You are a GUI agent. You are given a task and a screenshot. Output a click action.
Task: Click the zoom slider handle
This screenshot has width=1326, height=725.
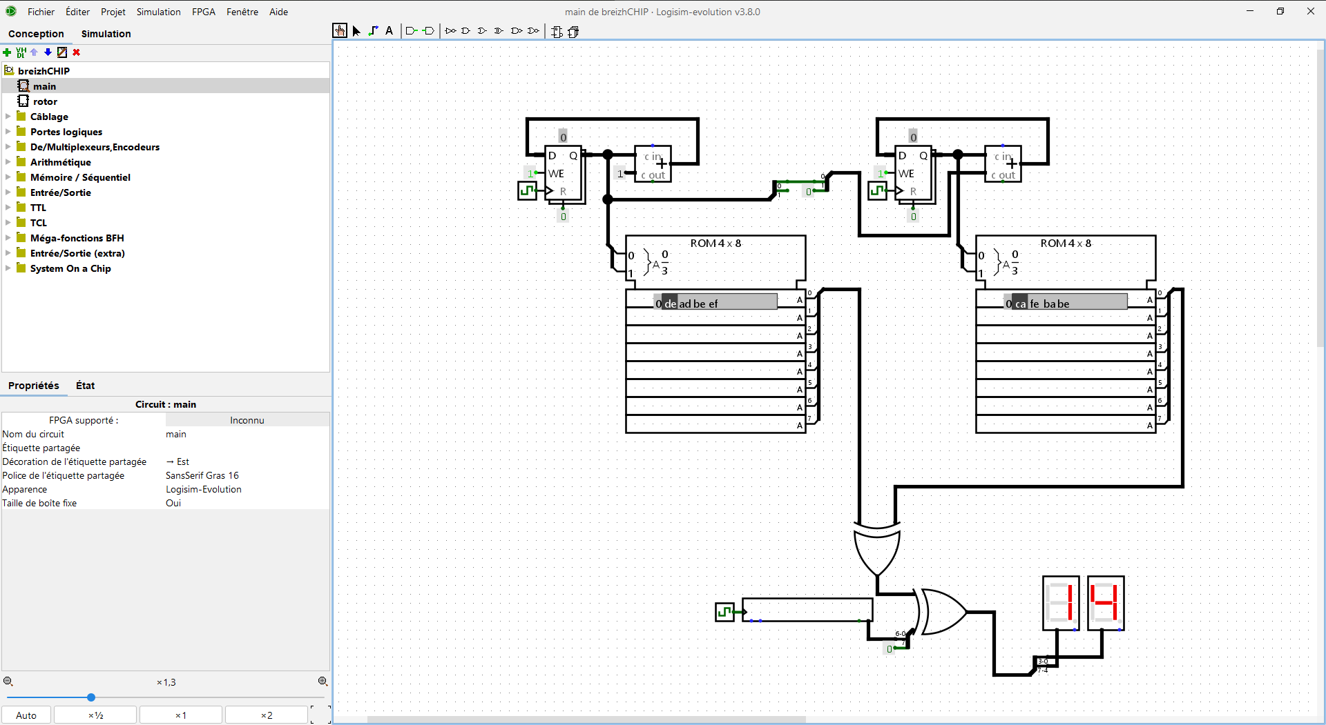pos(91,697)
